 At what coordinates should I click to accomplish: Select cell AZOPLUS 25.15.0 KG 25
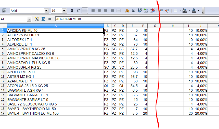[x=55, y=86]
